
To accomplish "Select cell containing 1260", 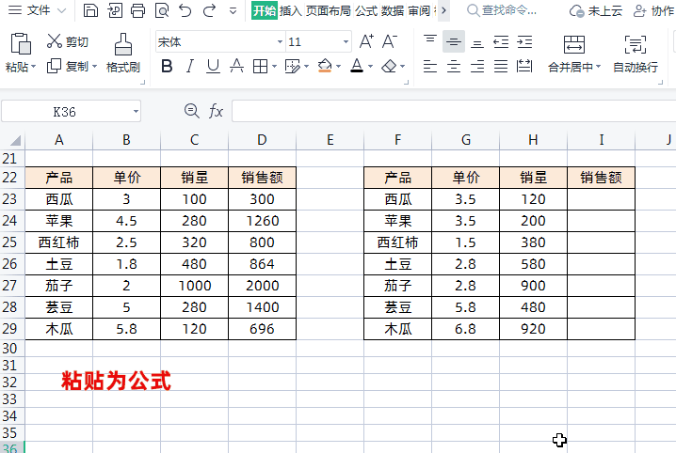I will click(x=262, y=221).
